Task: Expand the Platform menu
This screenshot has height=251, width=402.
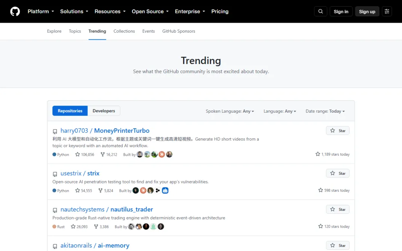Action: pos(41,12)
